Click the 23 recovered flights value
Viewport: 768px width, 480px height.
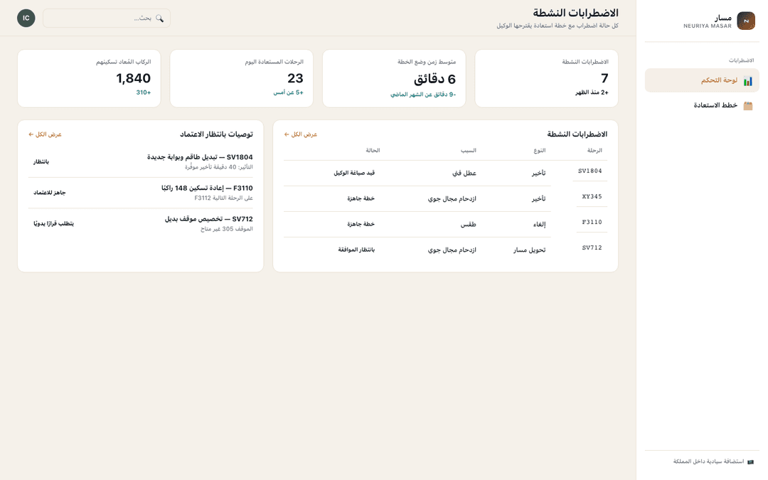point(295,78)
